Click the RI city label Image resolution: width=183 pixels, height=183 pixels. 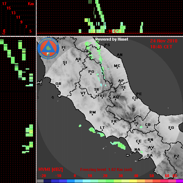point(102,96)
